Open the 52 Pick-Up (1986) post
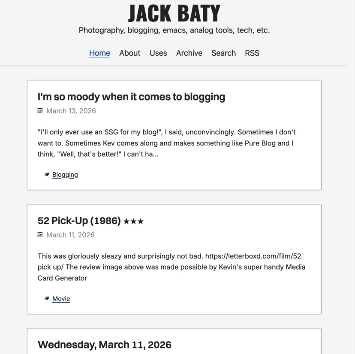 click(79, 221)
